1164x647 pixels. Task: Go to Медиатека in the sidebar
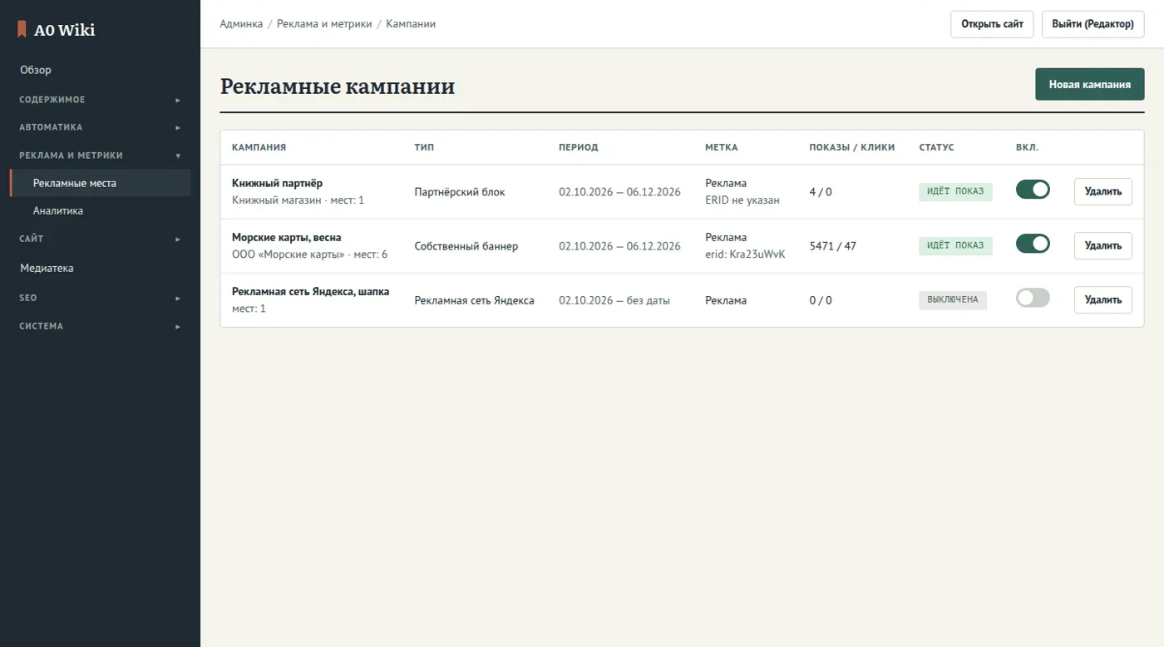[x=100, y=268]
